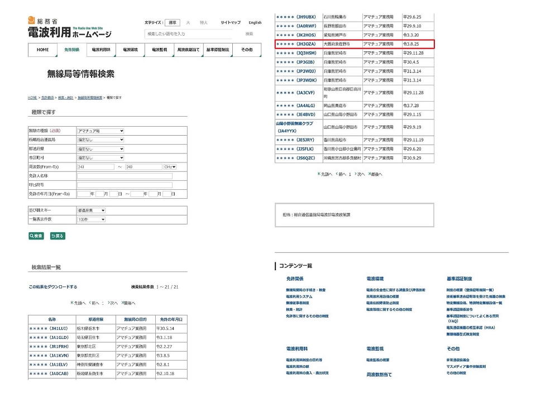
Task: Click HOME in the breadcrumb trail
Action: (32, 98)
